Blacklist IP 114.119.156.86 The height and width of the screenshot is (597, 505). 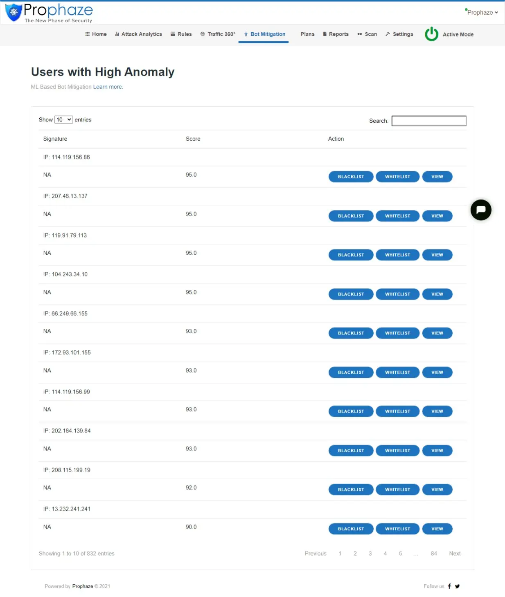[x=351, y=177]
